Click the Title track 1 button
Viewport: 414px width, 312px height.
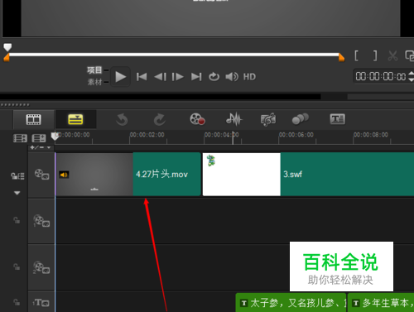tap(41, 302)
